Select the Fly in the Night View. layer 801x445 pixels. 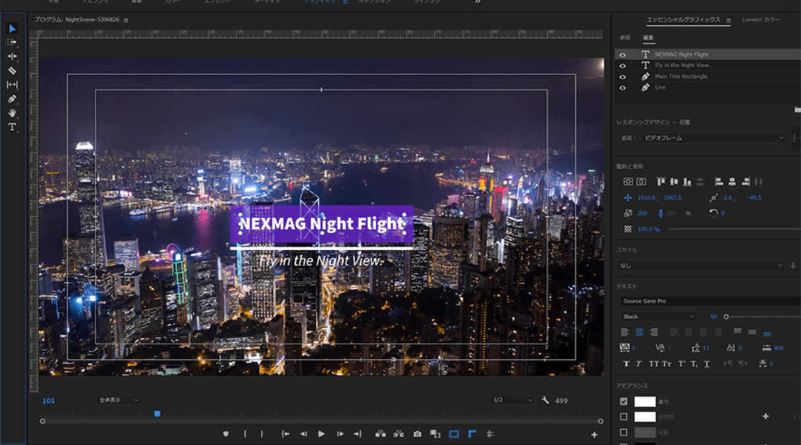pos(682,65)
